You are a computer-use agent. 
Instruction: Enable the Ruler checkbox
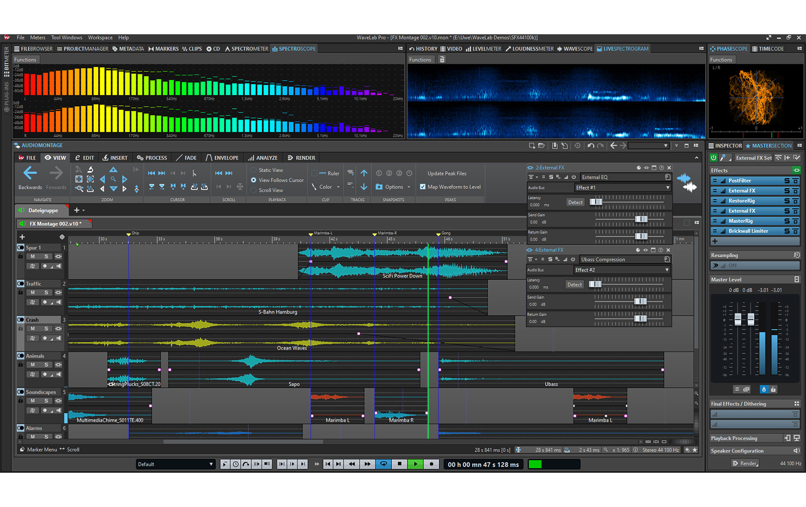(x=314, y=173)
